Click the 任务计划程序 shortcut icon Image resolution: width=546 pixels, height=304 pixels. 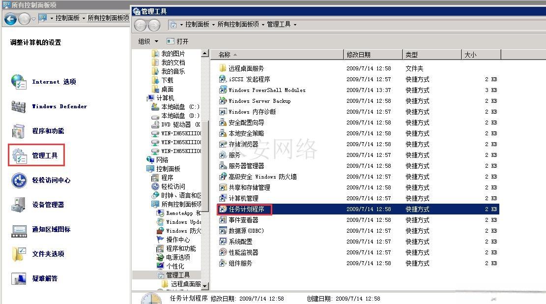[223, 209]
